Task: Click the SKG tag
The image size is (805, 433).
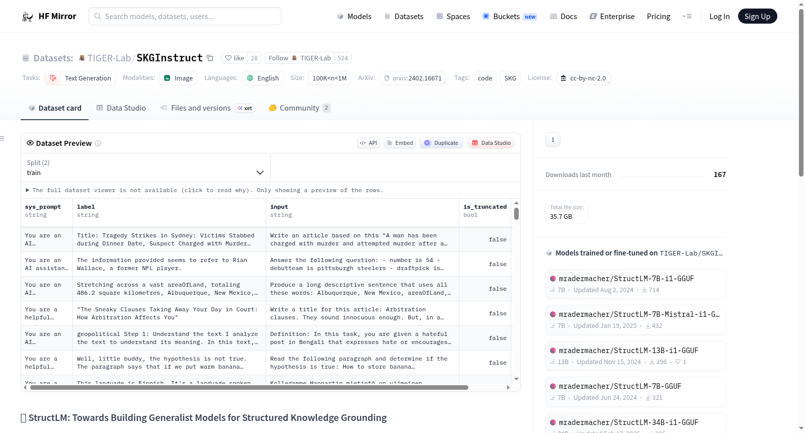Action: 510,78
